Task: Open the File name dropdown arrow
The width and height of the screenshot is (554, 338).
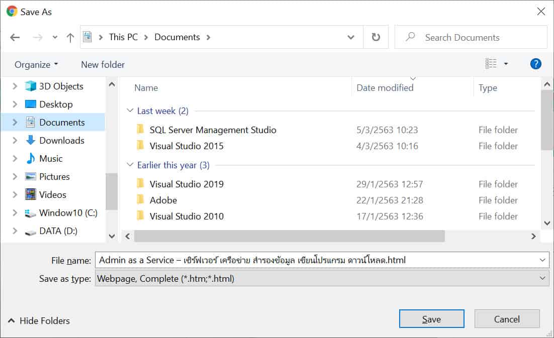Action: coord(542,260)
